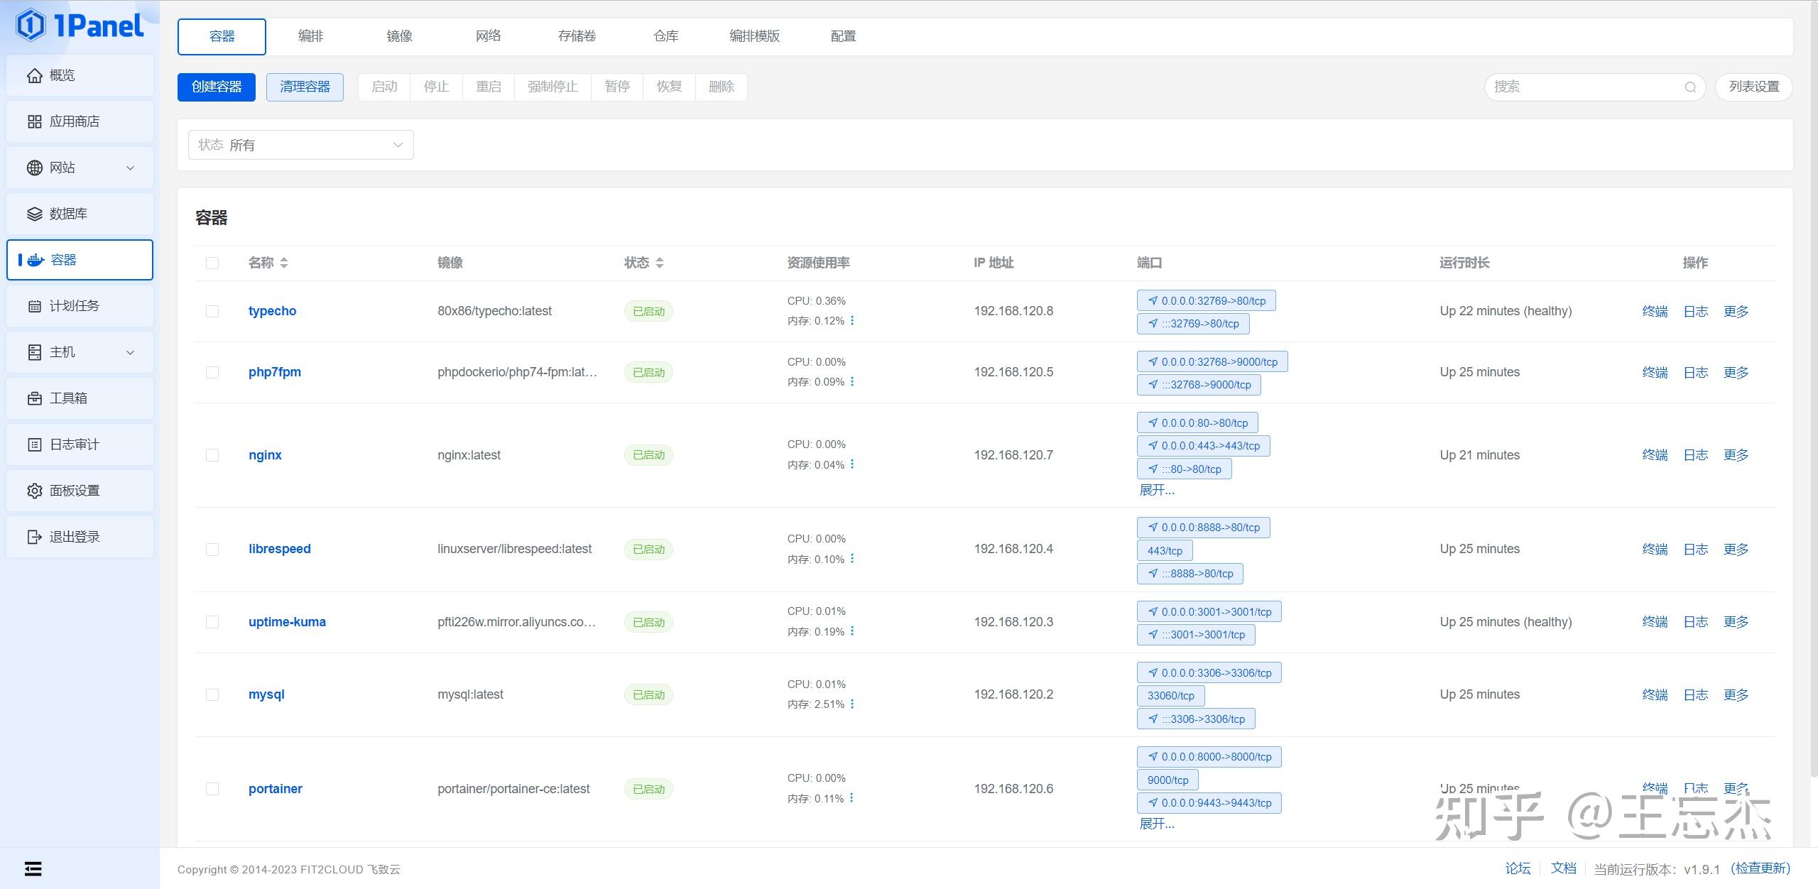Check the select-all checkbox in table header
This screenshot has width=1818, height=889.
point(212,263)
